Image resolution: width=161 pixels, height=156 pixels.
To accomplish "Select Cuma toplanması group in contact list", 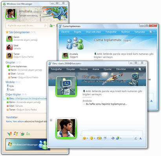I will click(17, 66).
